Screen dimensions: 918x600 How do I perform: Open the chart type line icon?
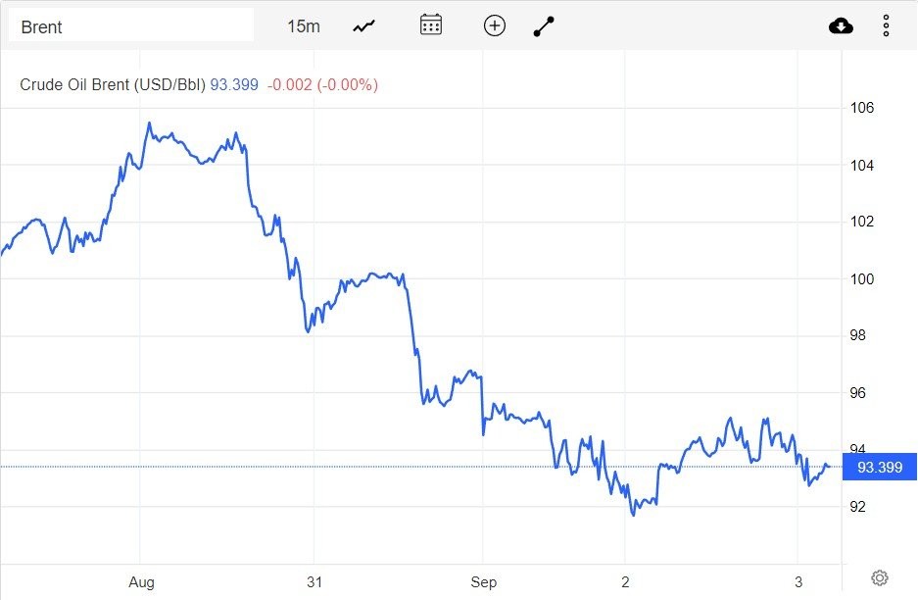[364, 26]
